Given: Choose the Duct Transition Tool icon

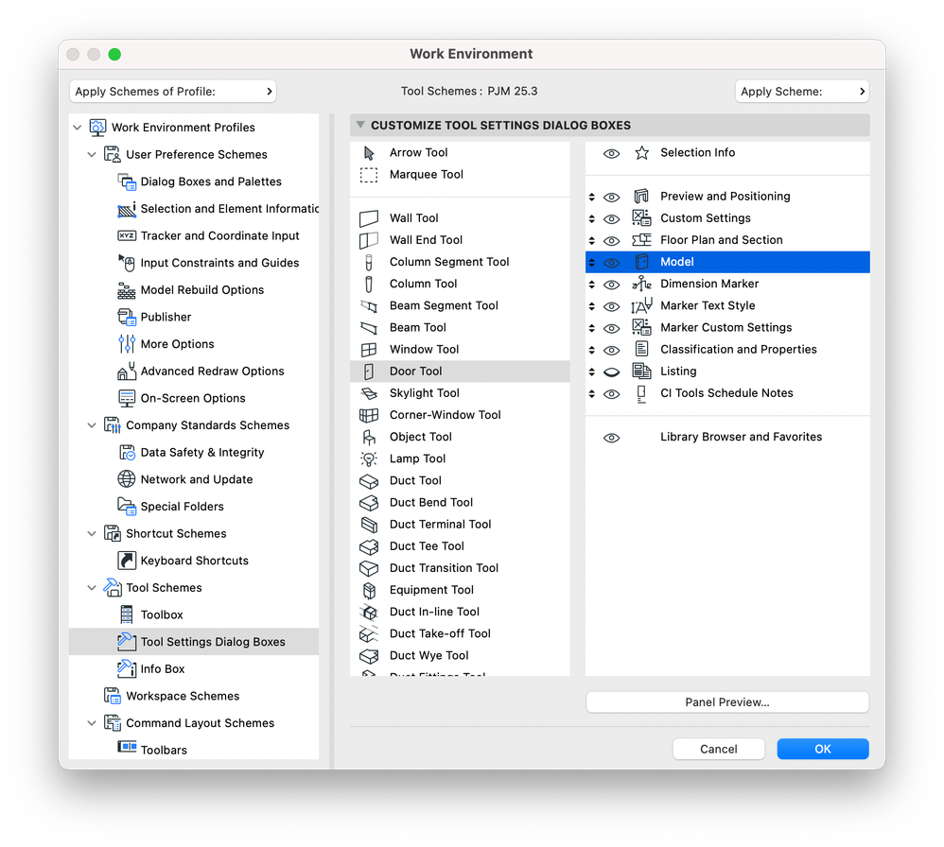Looking at the screenshot, I should [x=369, y=568].
